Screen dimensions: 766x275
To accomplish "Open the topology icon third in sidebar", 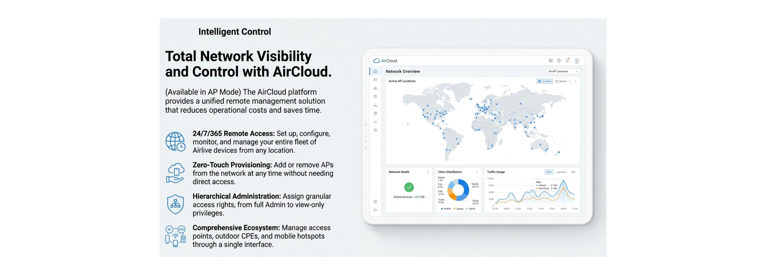I will (x=375, y=88).
